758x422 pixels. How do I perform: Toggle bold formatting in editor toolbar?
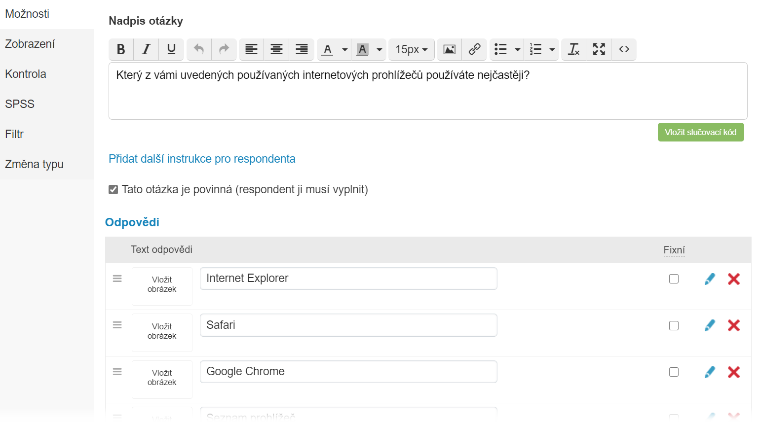coord(121,49)
